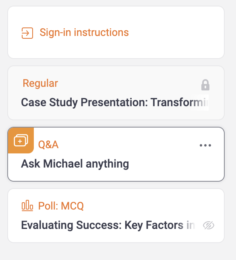Select Ask Michael anything title
The width and height of the screenshot is (236, 260).
pos(75,164)
